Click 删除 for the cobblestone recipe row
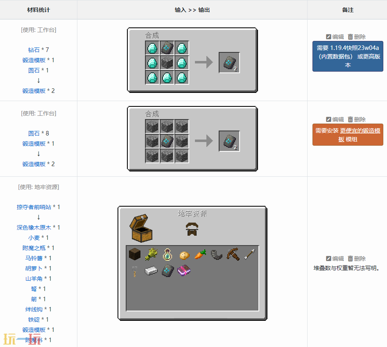The width and height of the screenshot is (387, 347). [x=357, y=119]
